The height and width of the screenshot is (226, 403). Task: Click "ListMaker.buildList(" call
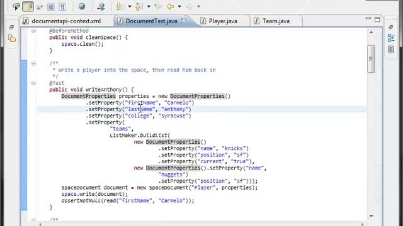coord(140,136)
